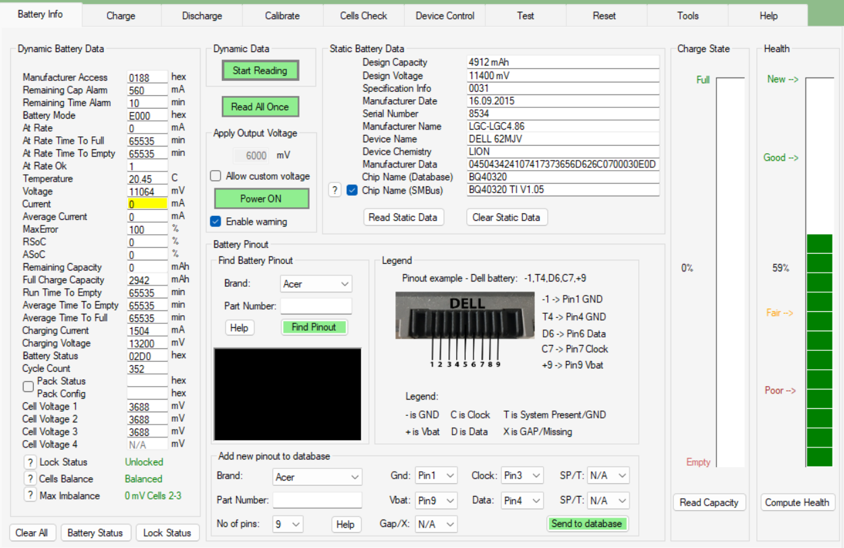Image resolution: width=844 pixels, height=548 pixels.
Task: Click the Dell battery connector pinout image
Action: pos(465,321)
